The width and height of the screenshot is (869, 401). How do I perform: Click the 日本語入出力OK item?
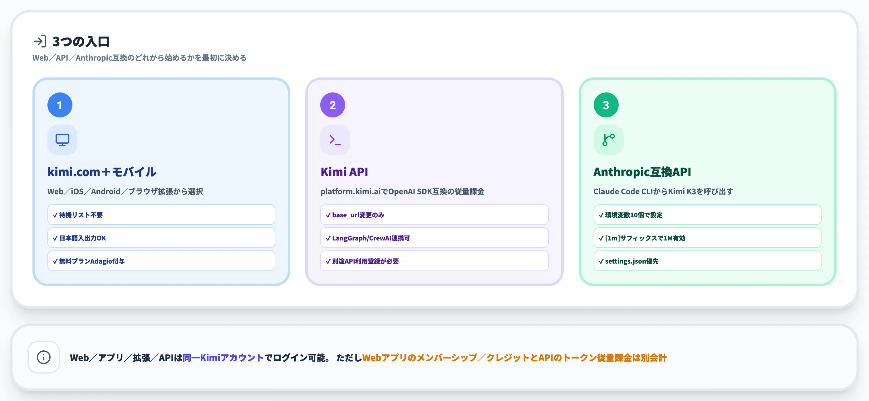161,238
